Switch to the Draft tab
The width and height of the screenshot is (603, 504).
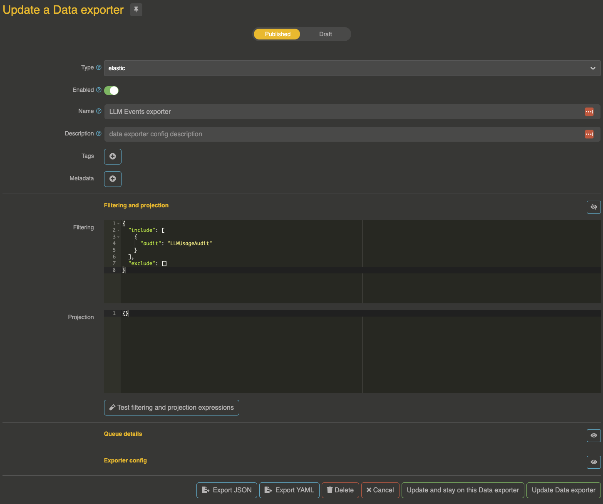tap(325, 34)
